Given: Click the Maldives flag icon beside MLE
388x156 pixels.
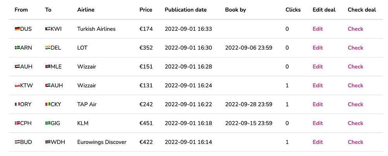Looking at the screenshot, I should (x=48, y=67).
